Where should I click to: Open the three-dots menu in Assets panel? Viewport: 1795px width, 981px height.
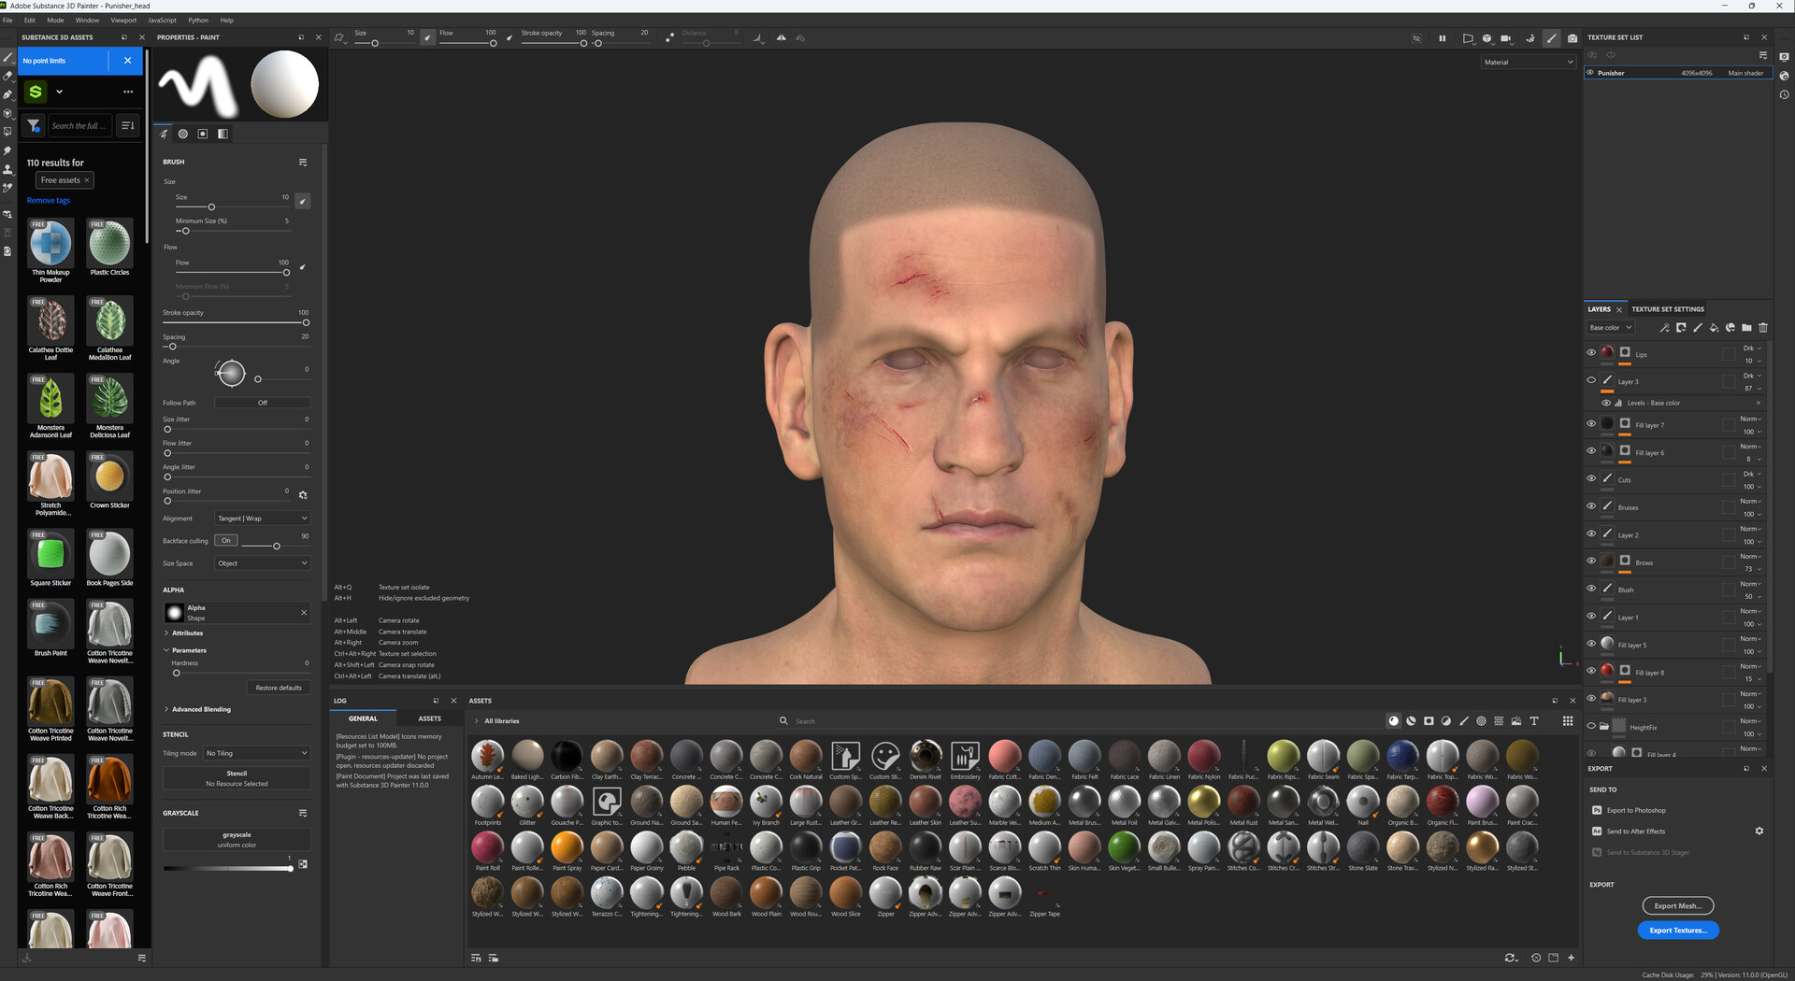(128, 92)
